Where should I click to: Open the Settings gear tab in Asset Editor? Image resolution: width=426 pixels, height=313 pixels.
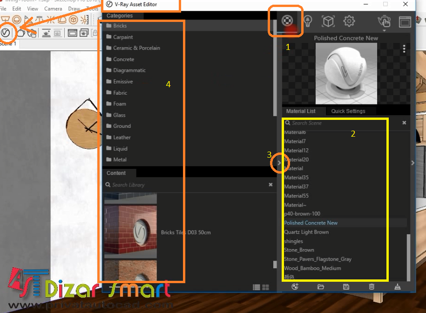tap(349, 21)
